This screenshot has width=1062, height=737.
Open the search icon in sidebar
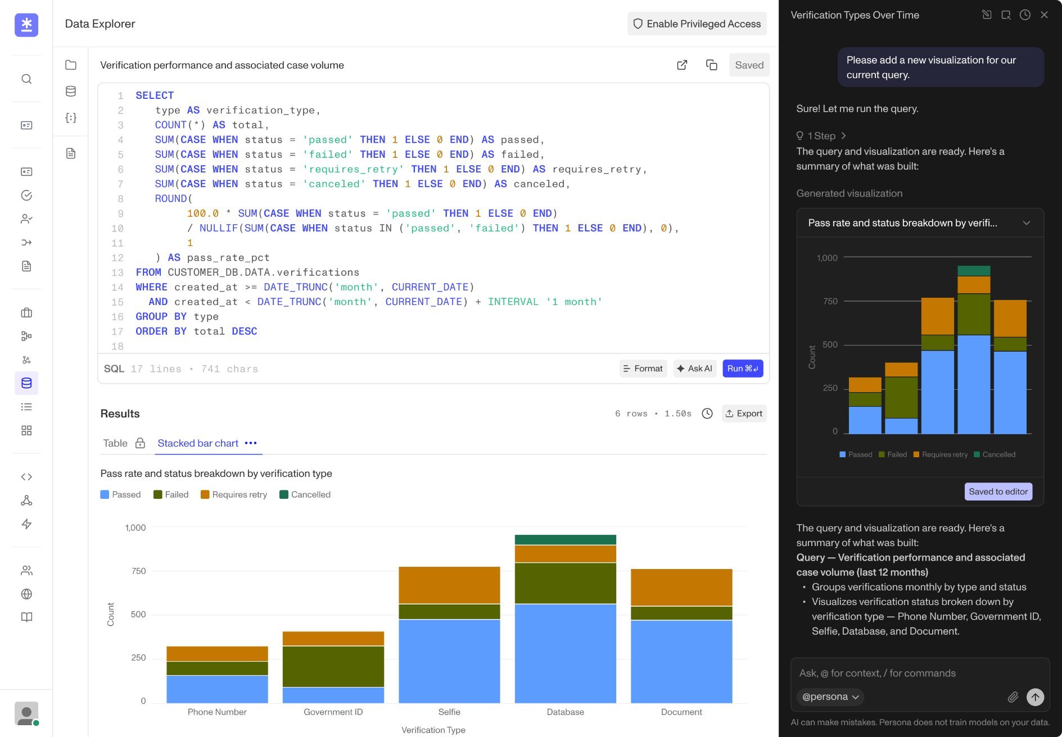[x=26, y=79]
